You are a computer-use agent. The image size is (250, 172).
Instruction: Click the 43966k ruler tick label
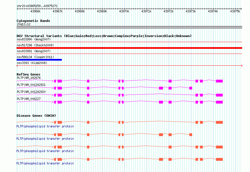pos(35,11)
